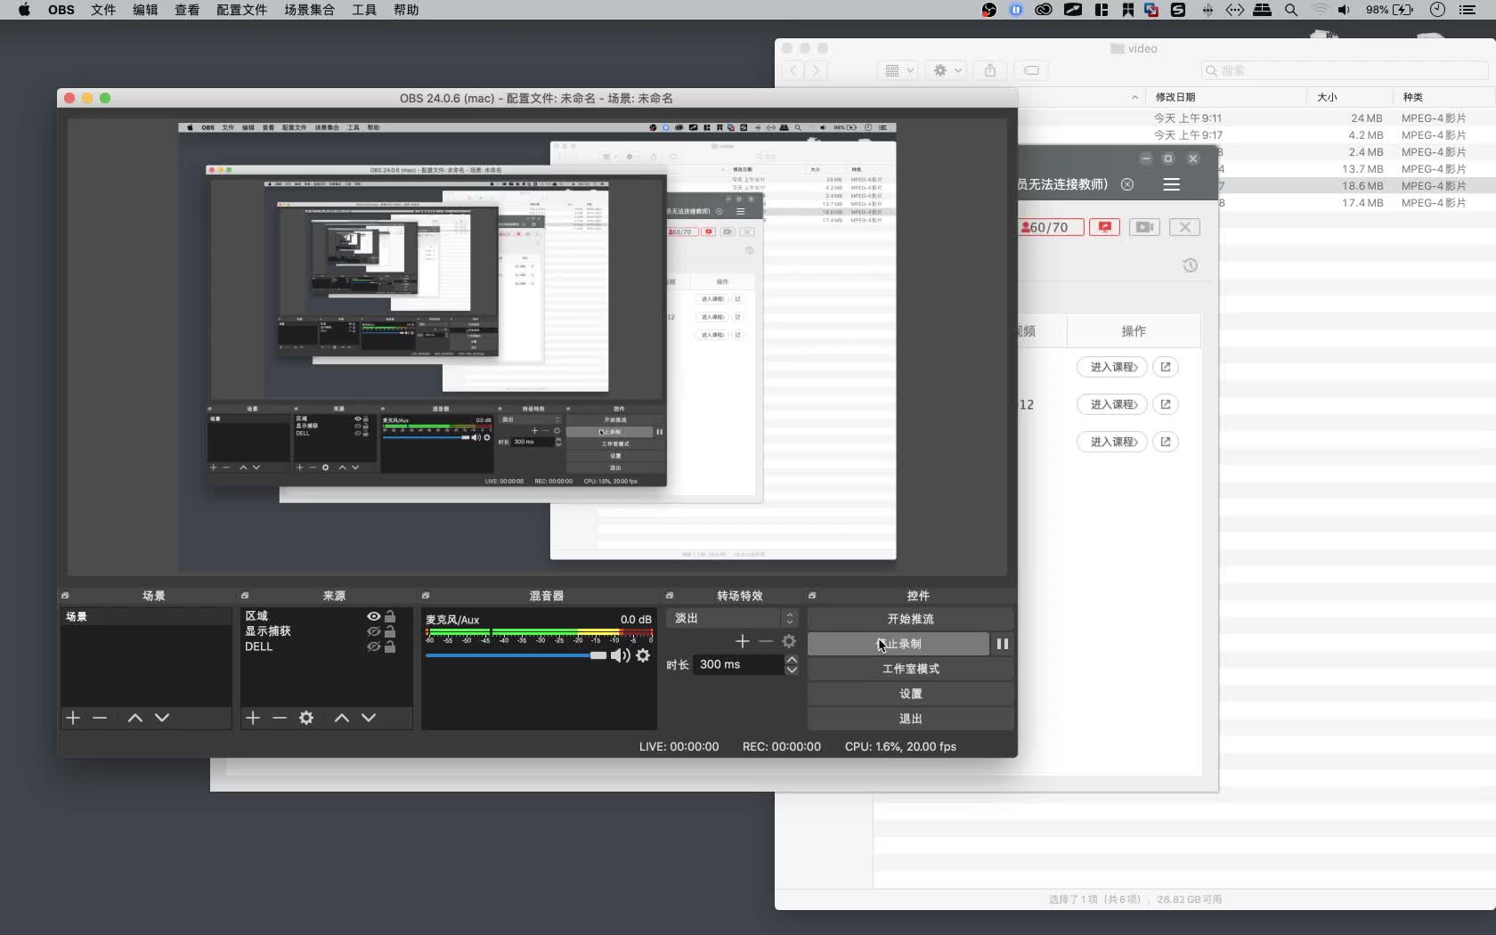1496x935 pixels.
Task: Click second 进入课程 button
Action: (1112, 404)
